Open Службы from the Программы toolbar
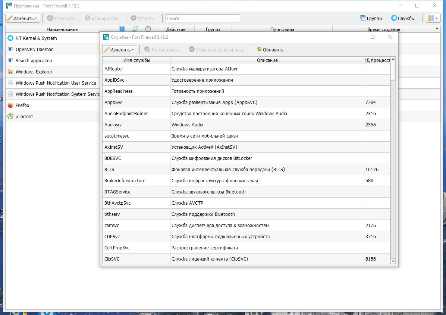446x315 pixels. coord(403,19)
